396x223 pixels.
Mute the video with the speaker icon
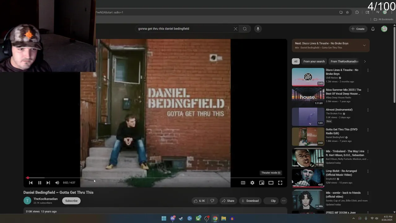[x=57, y=183]
